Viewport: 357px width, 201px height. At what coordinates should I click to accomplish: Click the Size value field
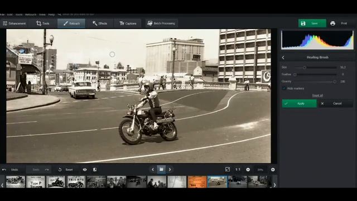(x=343, y=68)
